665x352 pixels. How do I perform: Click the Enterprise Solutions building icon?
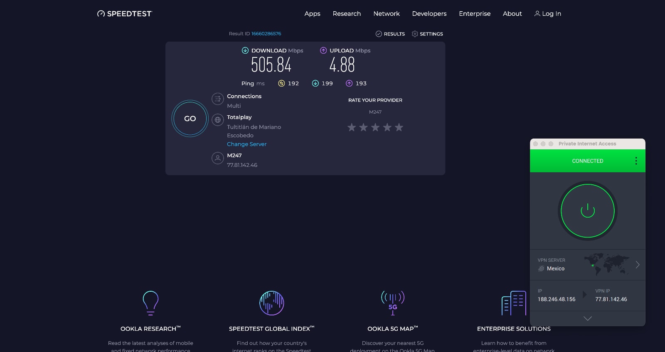click(514, 303)
